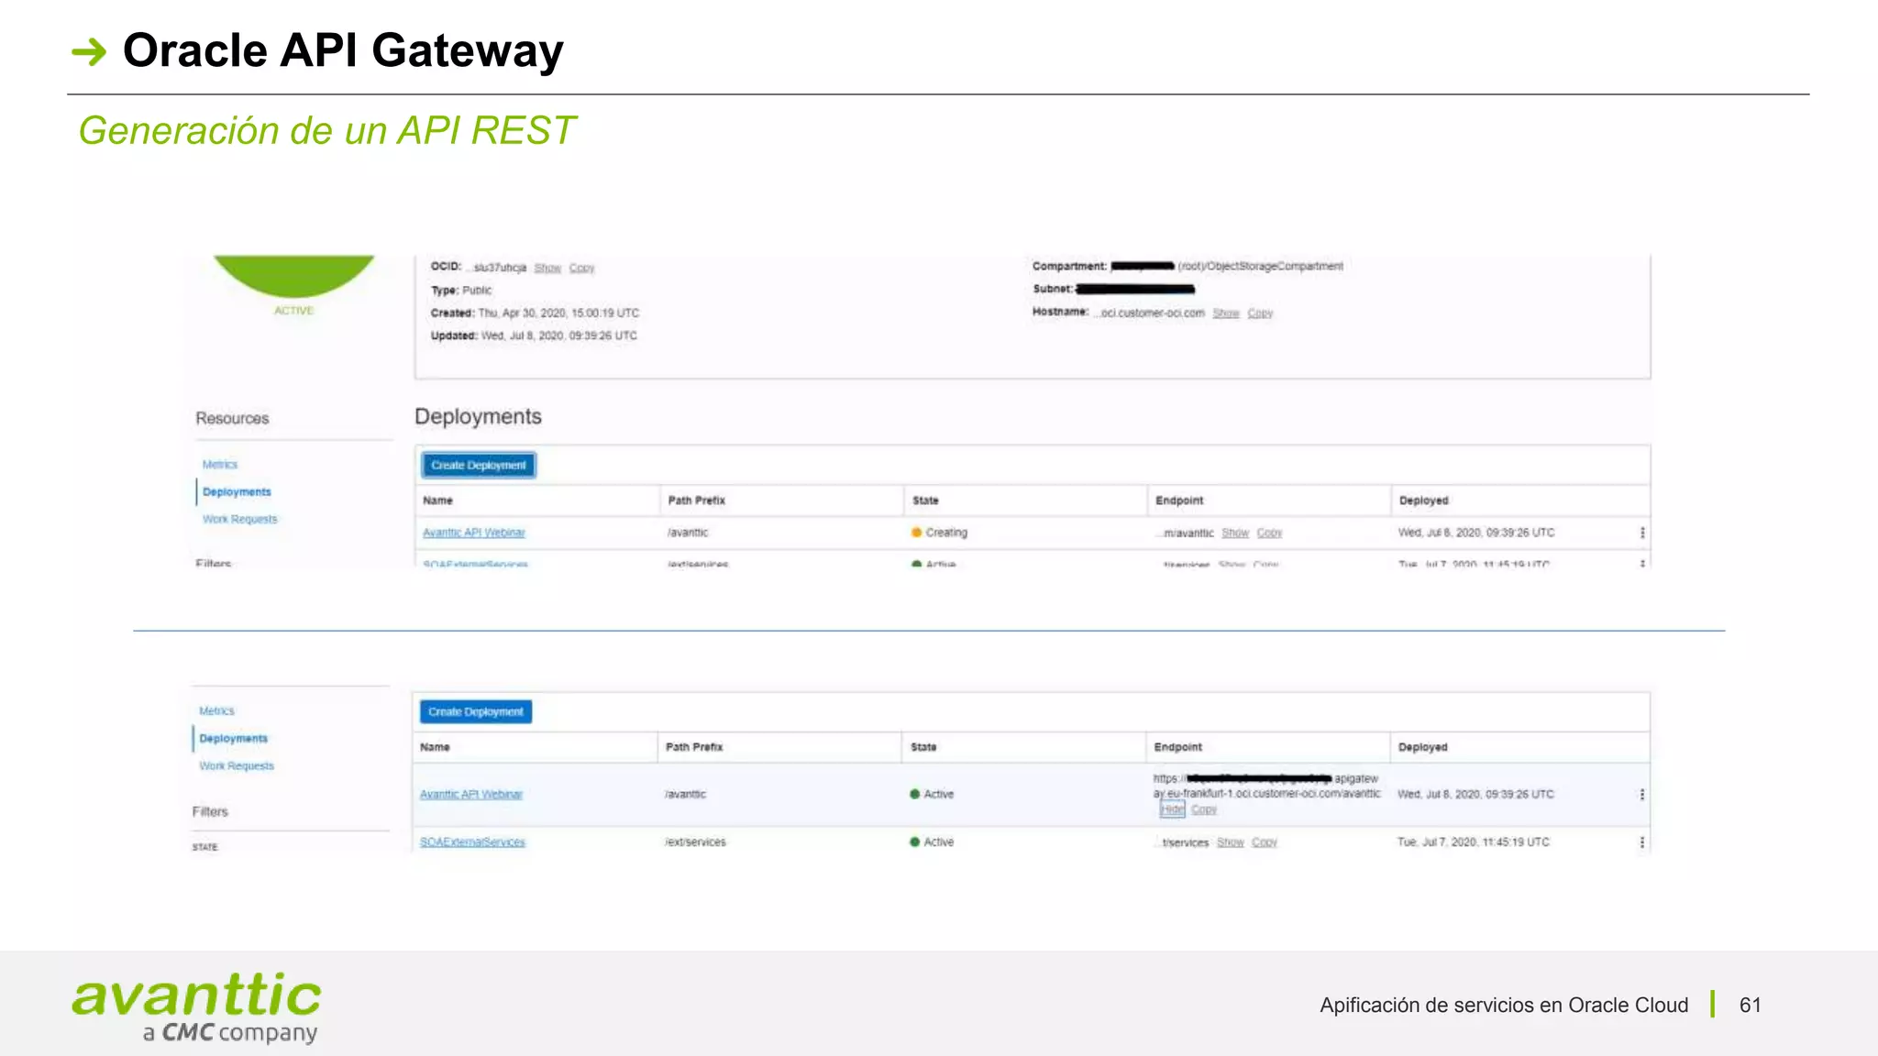Screen dimensions: 1878x1056
Task: Click the ObjectStorageCompartment compartment text
Action: [x=1261, y=267]
